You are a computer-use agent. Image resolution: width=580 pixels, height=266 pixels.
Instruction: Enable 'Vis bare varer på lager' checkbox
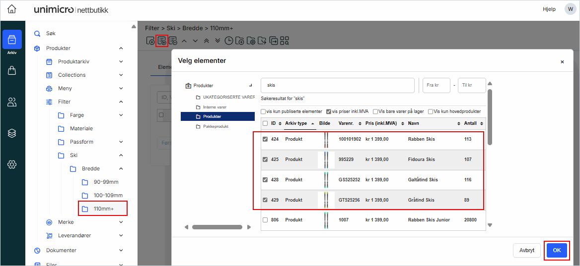[375, 111]
